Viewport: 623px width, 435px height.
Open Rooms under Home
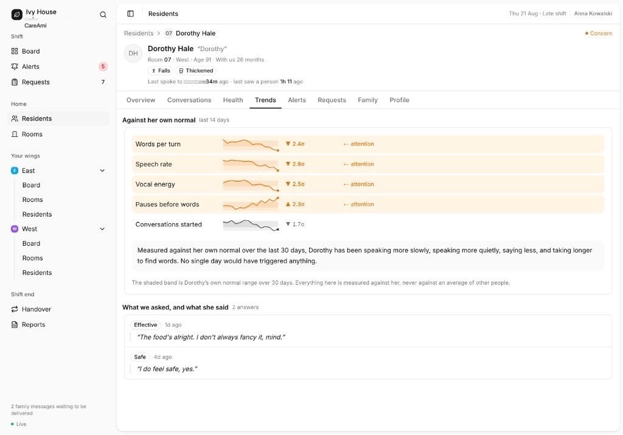click(58, 134)
